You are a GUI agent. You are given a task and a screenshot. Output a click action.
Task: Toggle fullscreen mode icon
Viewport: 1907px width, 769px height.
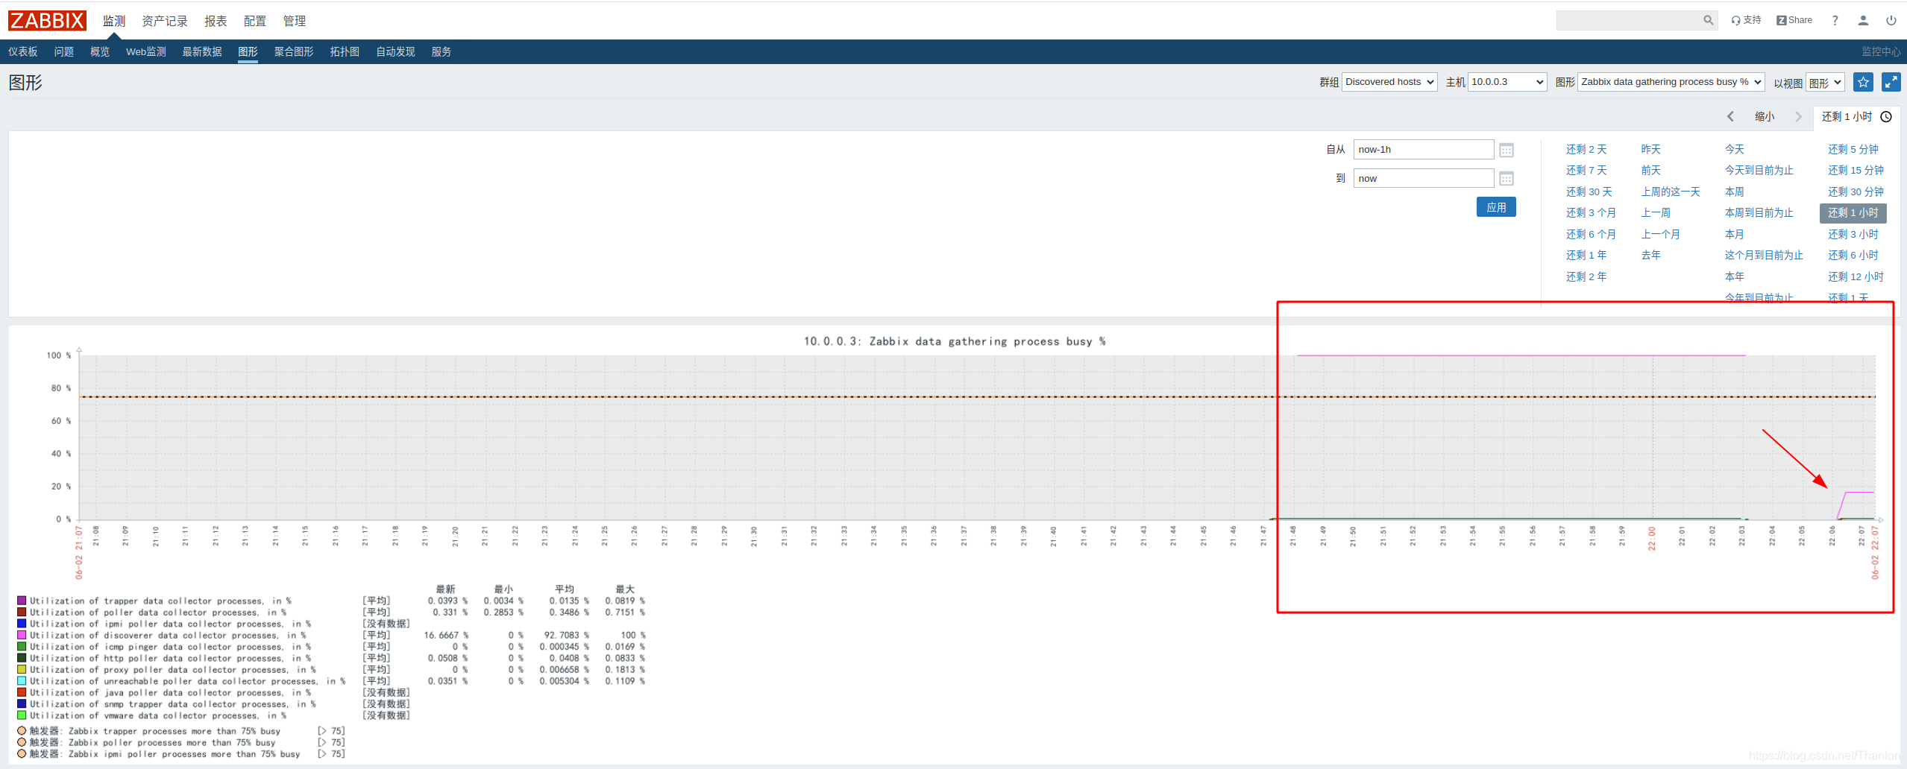coord(1891,82)
